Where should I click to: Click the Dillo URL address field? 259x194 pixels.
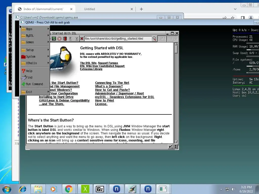tap(118, 39)
